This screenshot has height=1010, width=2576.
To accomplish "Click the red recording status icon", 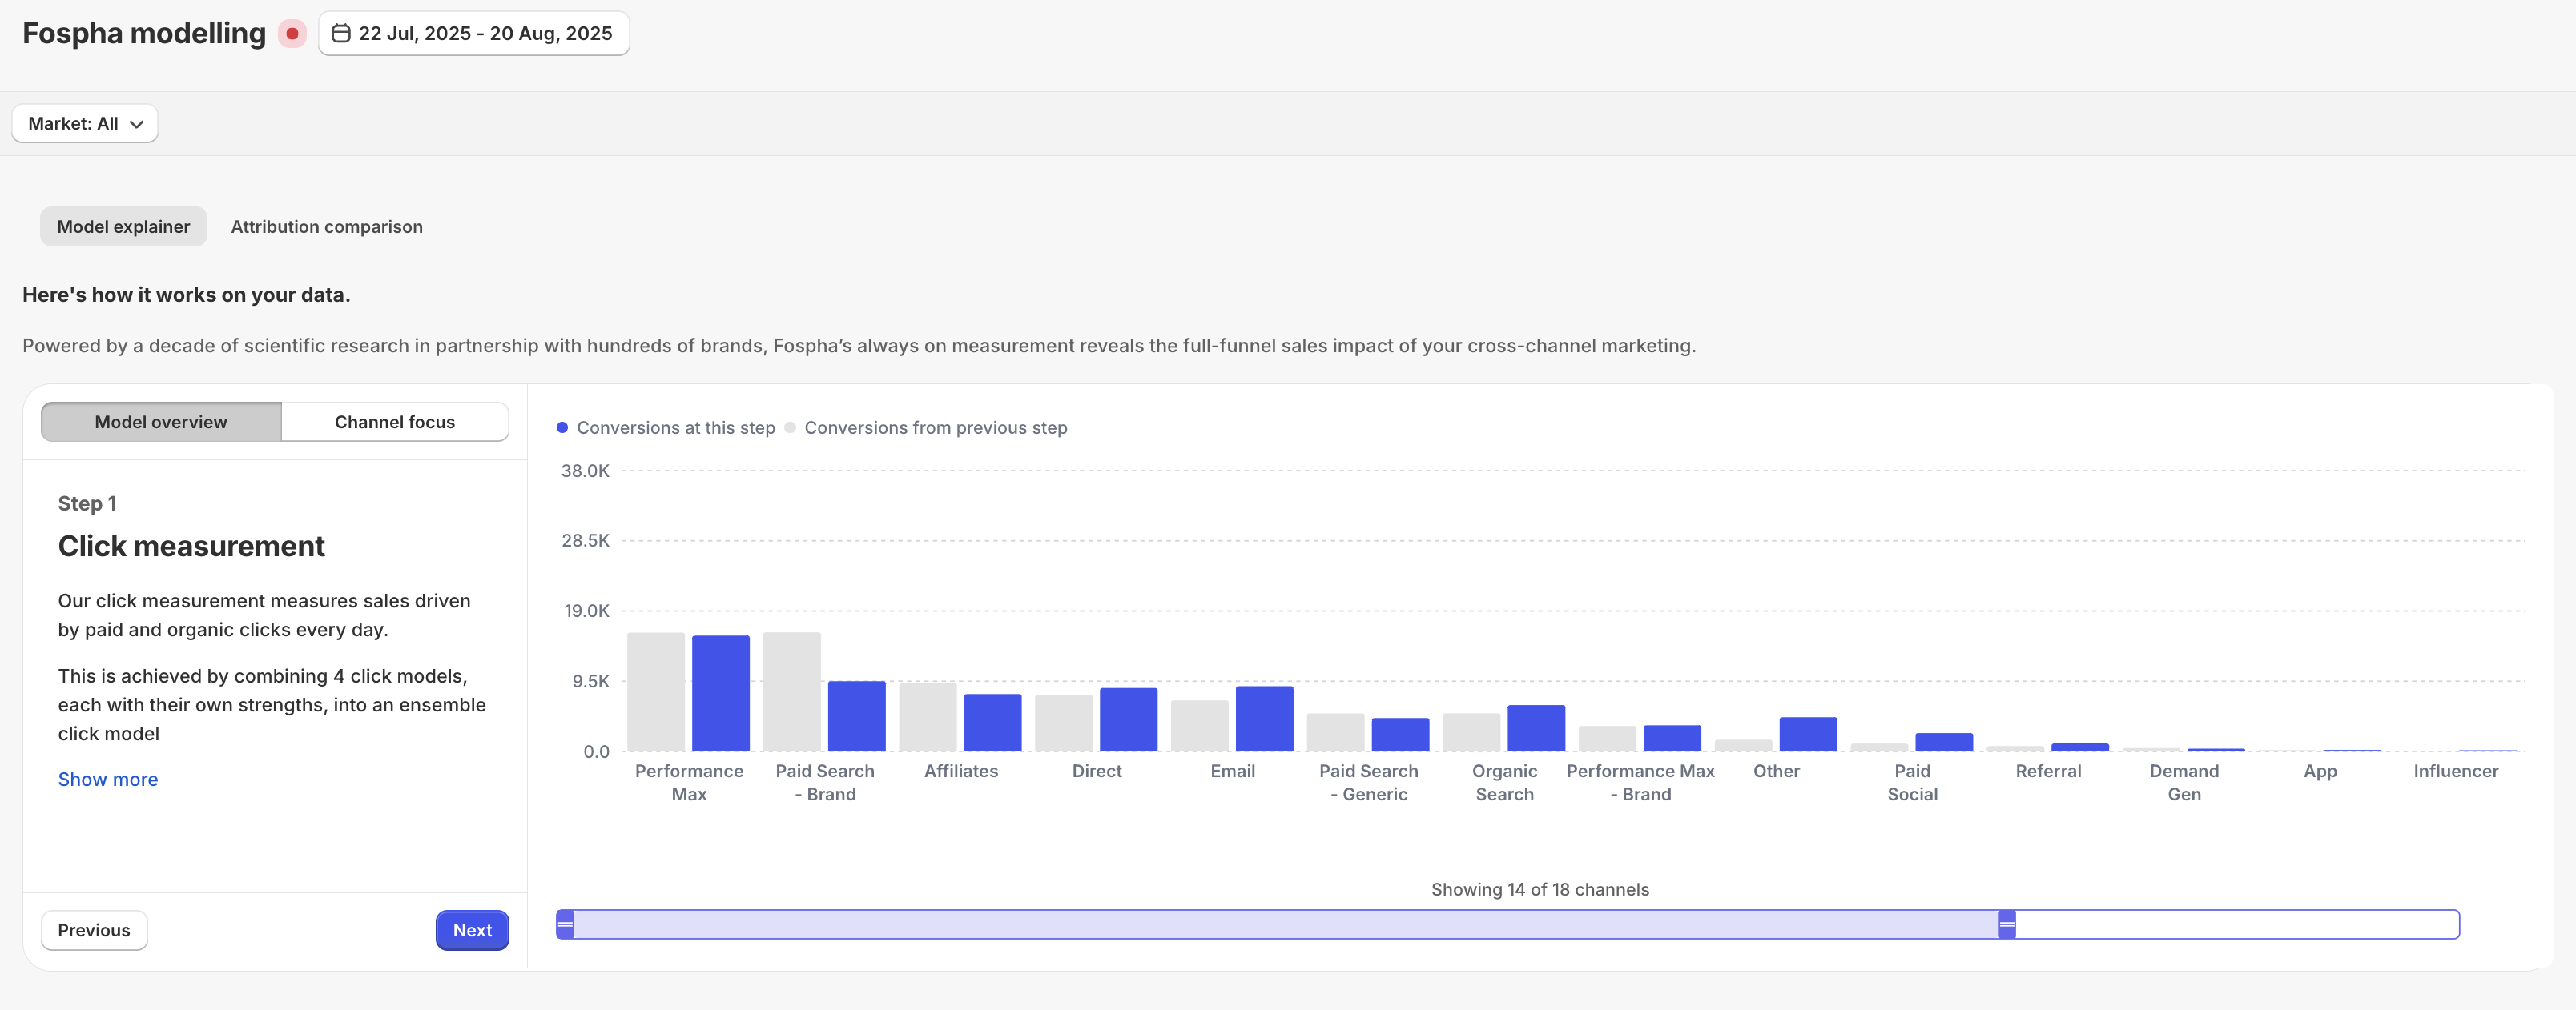I will point(292,34).
